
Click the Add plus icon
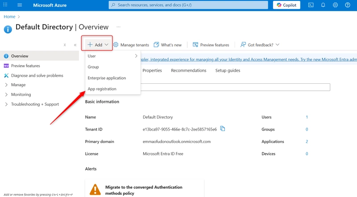coord(90,45)
